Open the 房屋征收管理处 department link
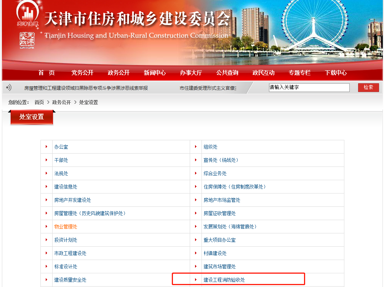The image size is (384, 287). click(x=220, y=213)
